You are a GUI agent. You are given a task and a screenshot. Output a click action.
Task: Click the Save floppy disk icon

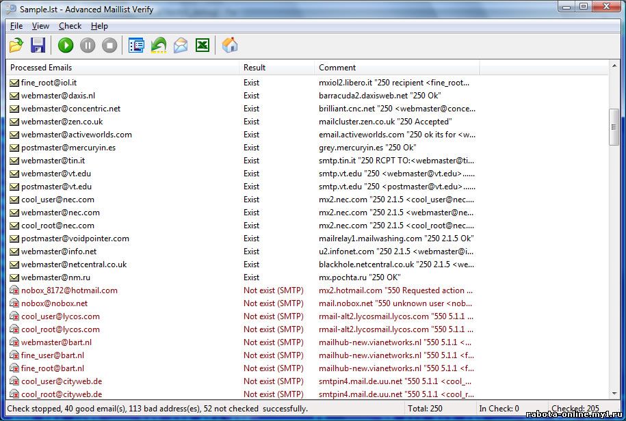(38, 46)
